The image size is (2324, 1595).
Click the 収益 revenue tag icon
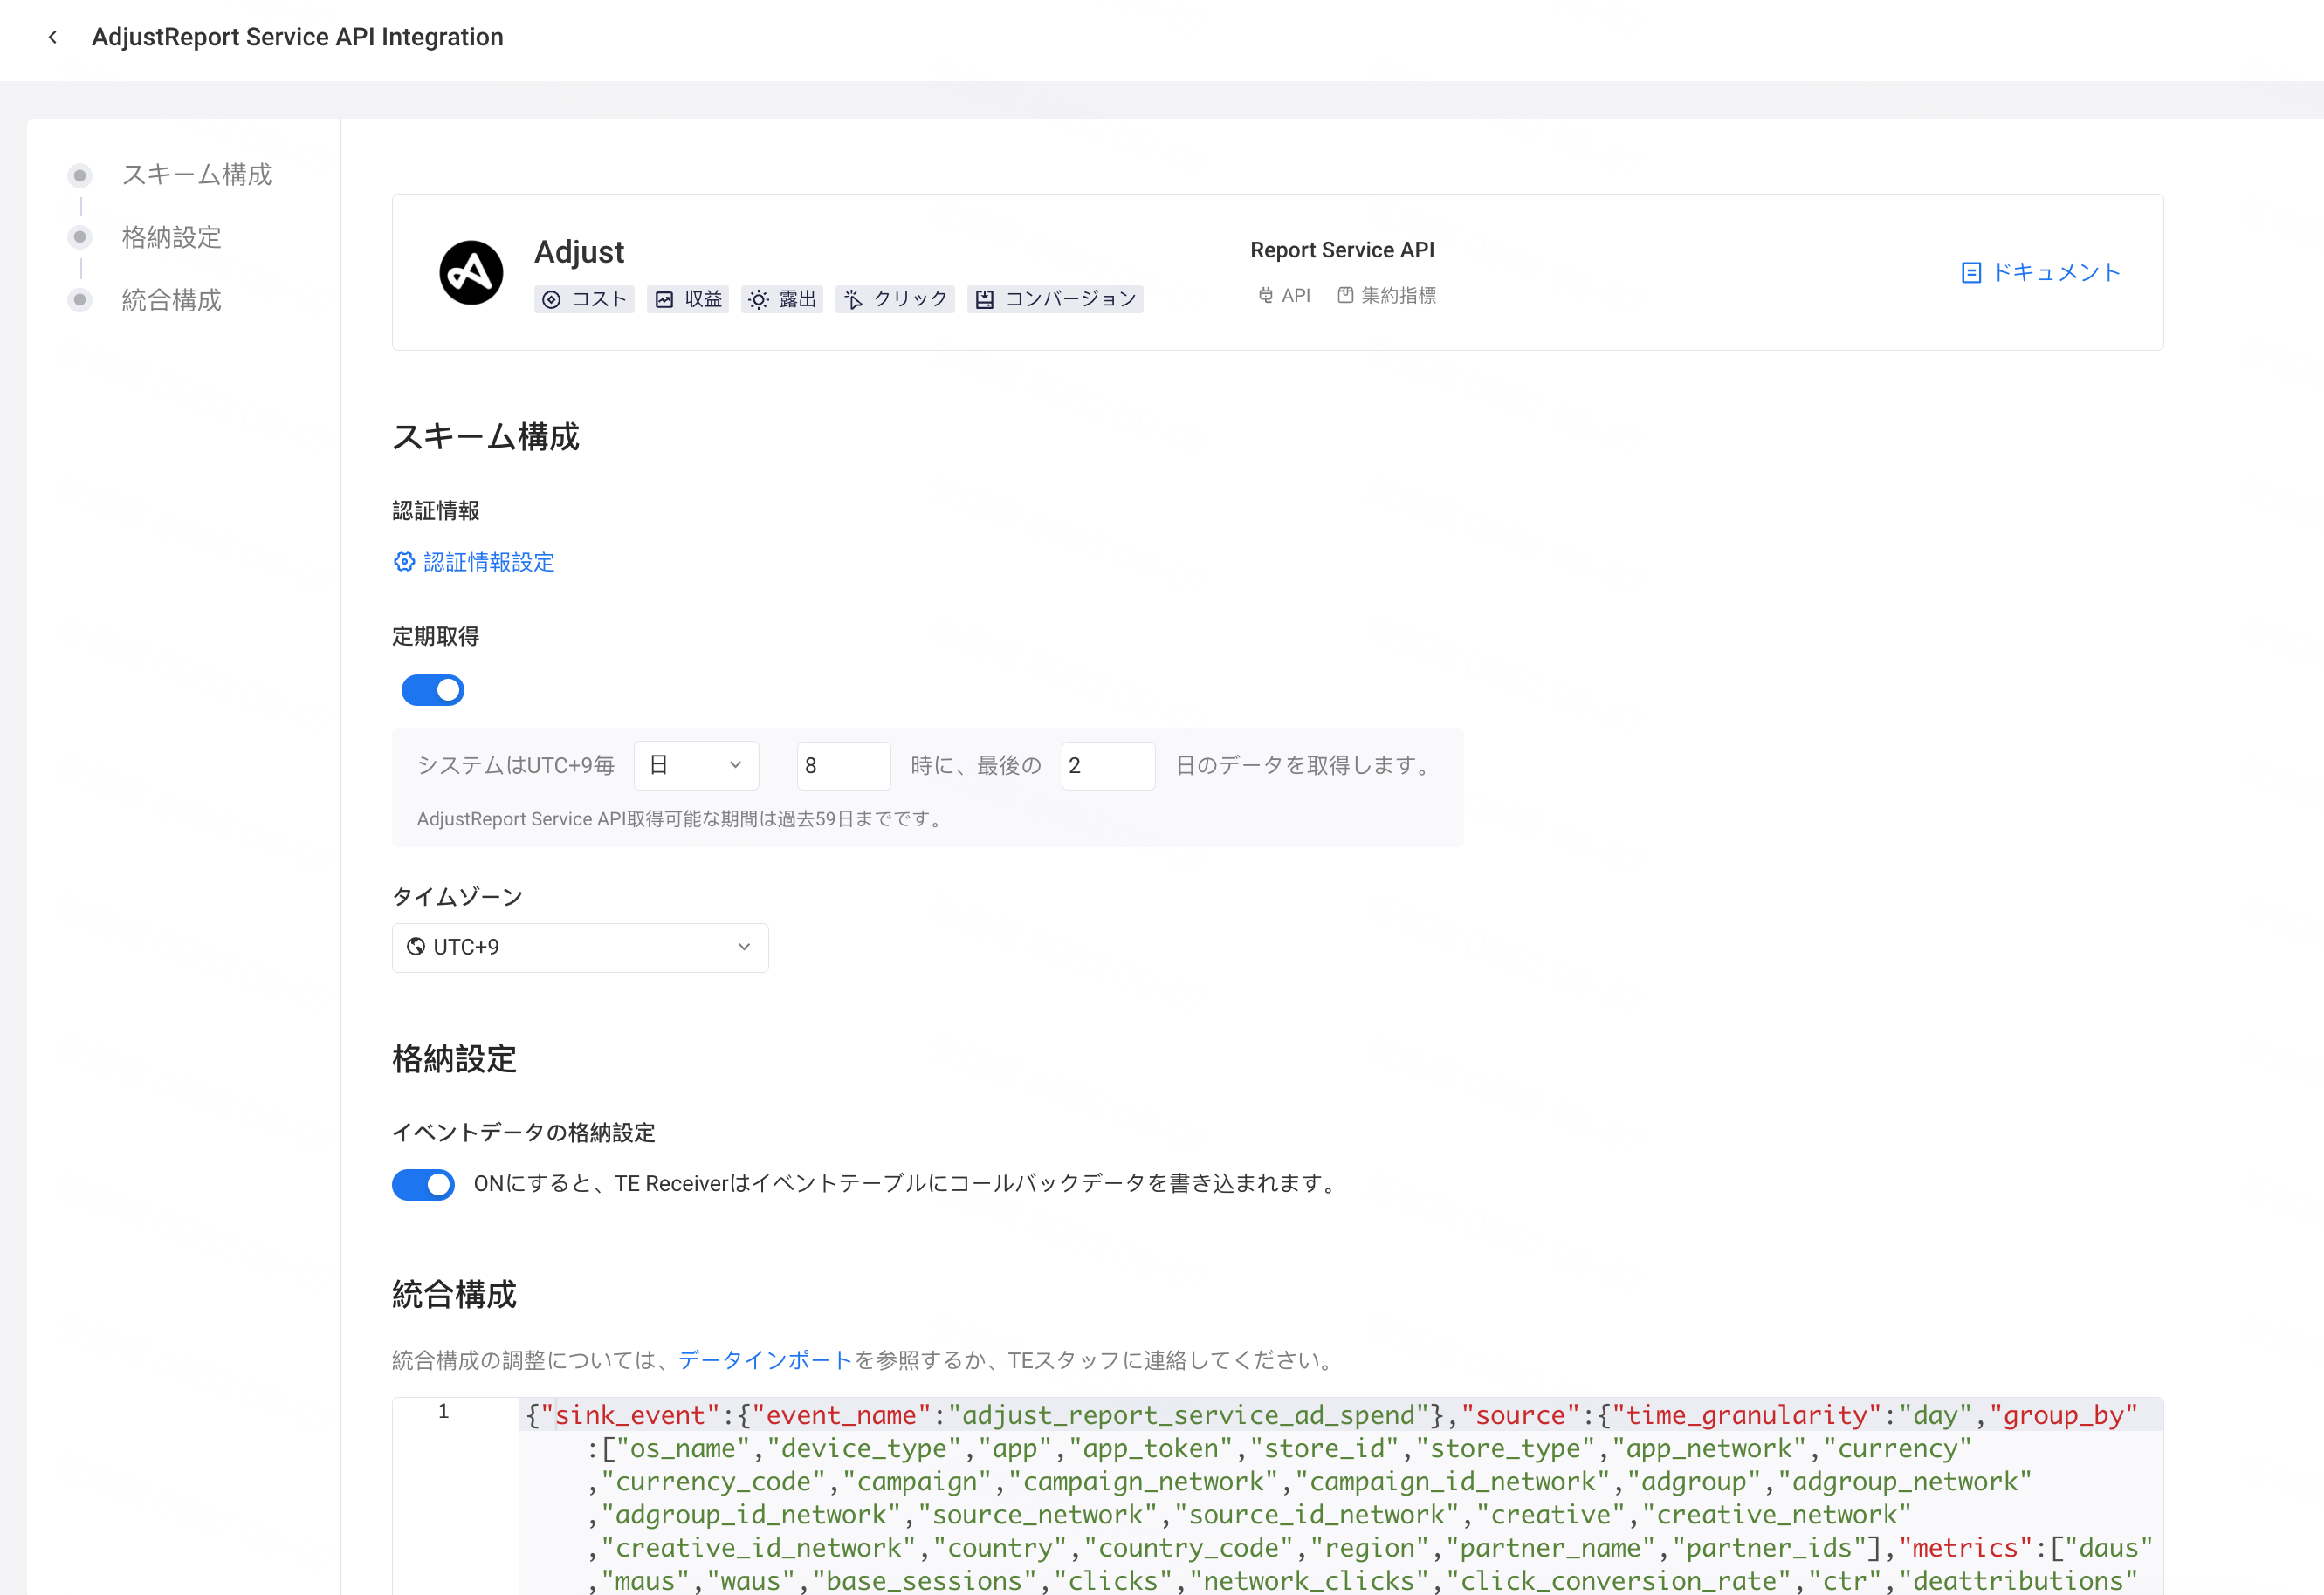(664, 298)
